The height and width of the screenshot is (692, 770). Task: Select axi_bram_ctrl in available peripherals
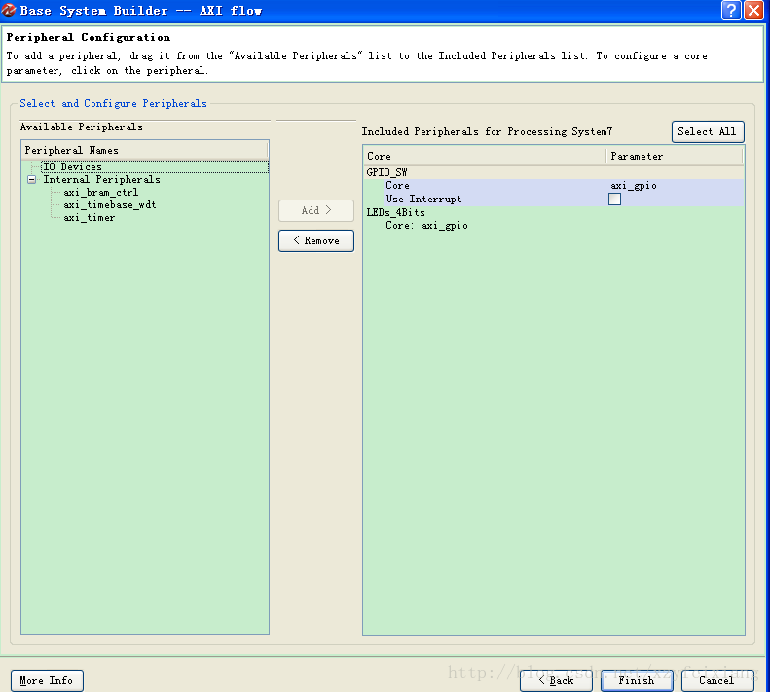click(x=100, y=193)
